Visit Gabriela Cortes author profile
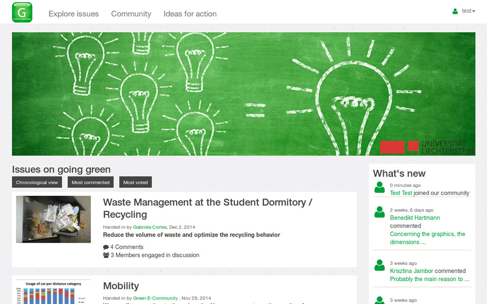This screenshot has width=487, height=304. 150,227
